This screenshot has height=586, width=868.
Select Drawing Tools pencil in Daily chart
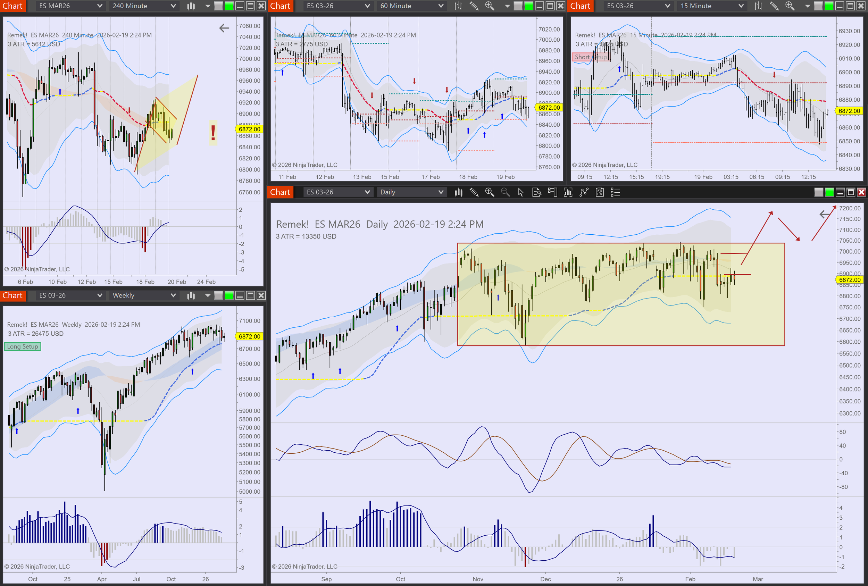point(474,192)
